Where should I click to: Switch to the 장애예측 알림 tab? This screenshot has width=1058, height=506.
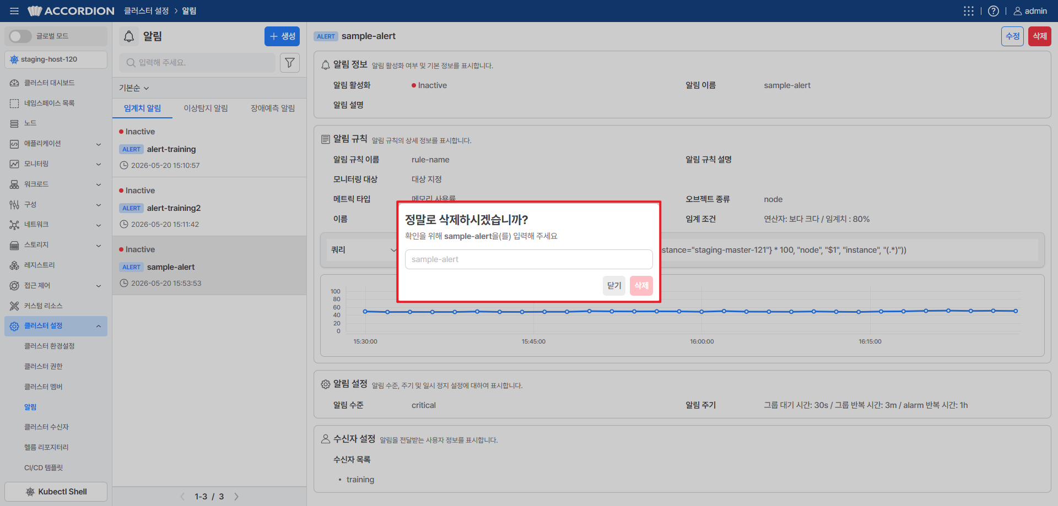[273, 108]
